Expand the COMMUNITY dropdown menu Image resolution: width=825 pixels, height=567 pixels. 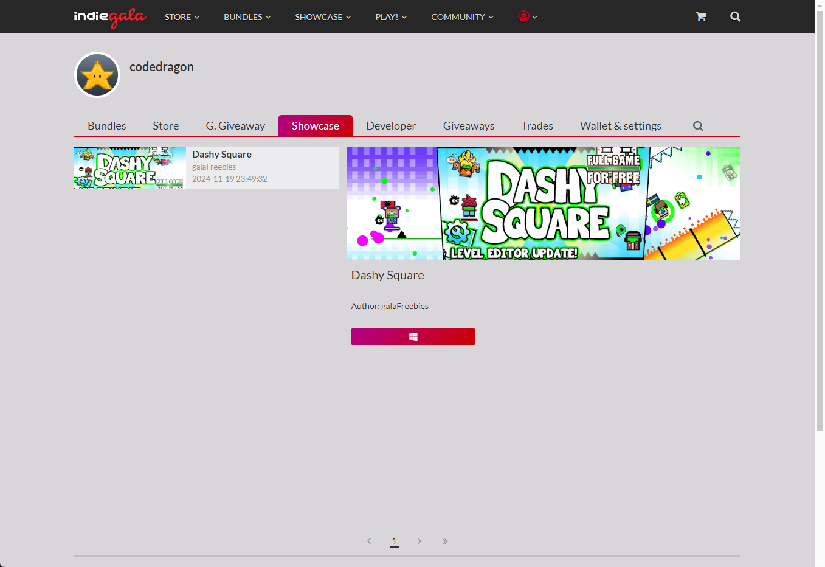[462, 17]
